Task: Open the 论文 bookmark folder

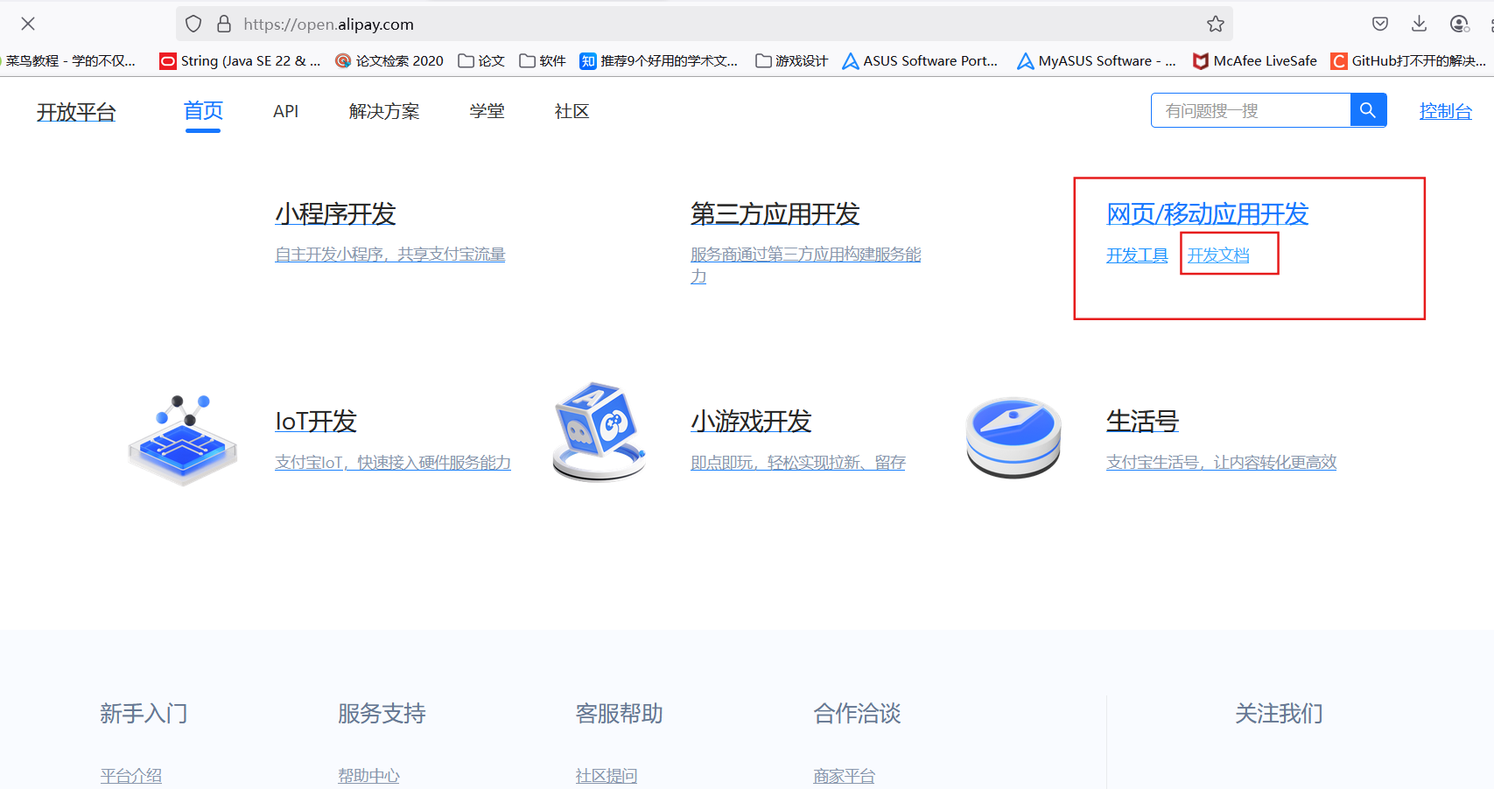Action: (x=481, y=60)
